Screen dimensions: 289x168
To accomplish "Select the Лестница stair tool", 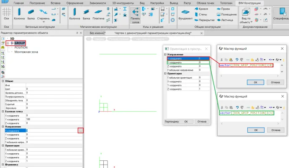I will pos(225,20).
